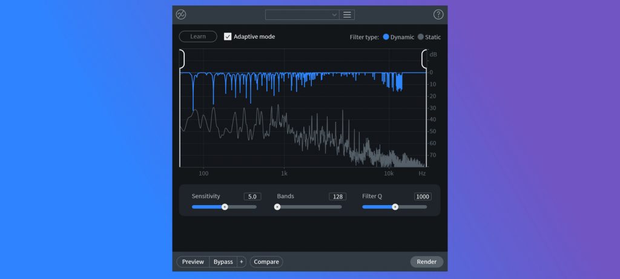Click the right frequency range bracket handle
620x279 pixels.
(x=424, y=59)
